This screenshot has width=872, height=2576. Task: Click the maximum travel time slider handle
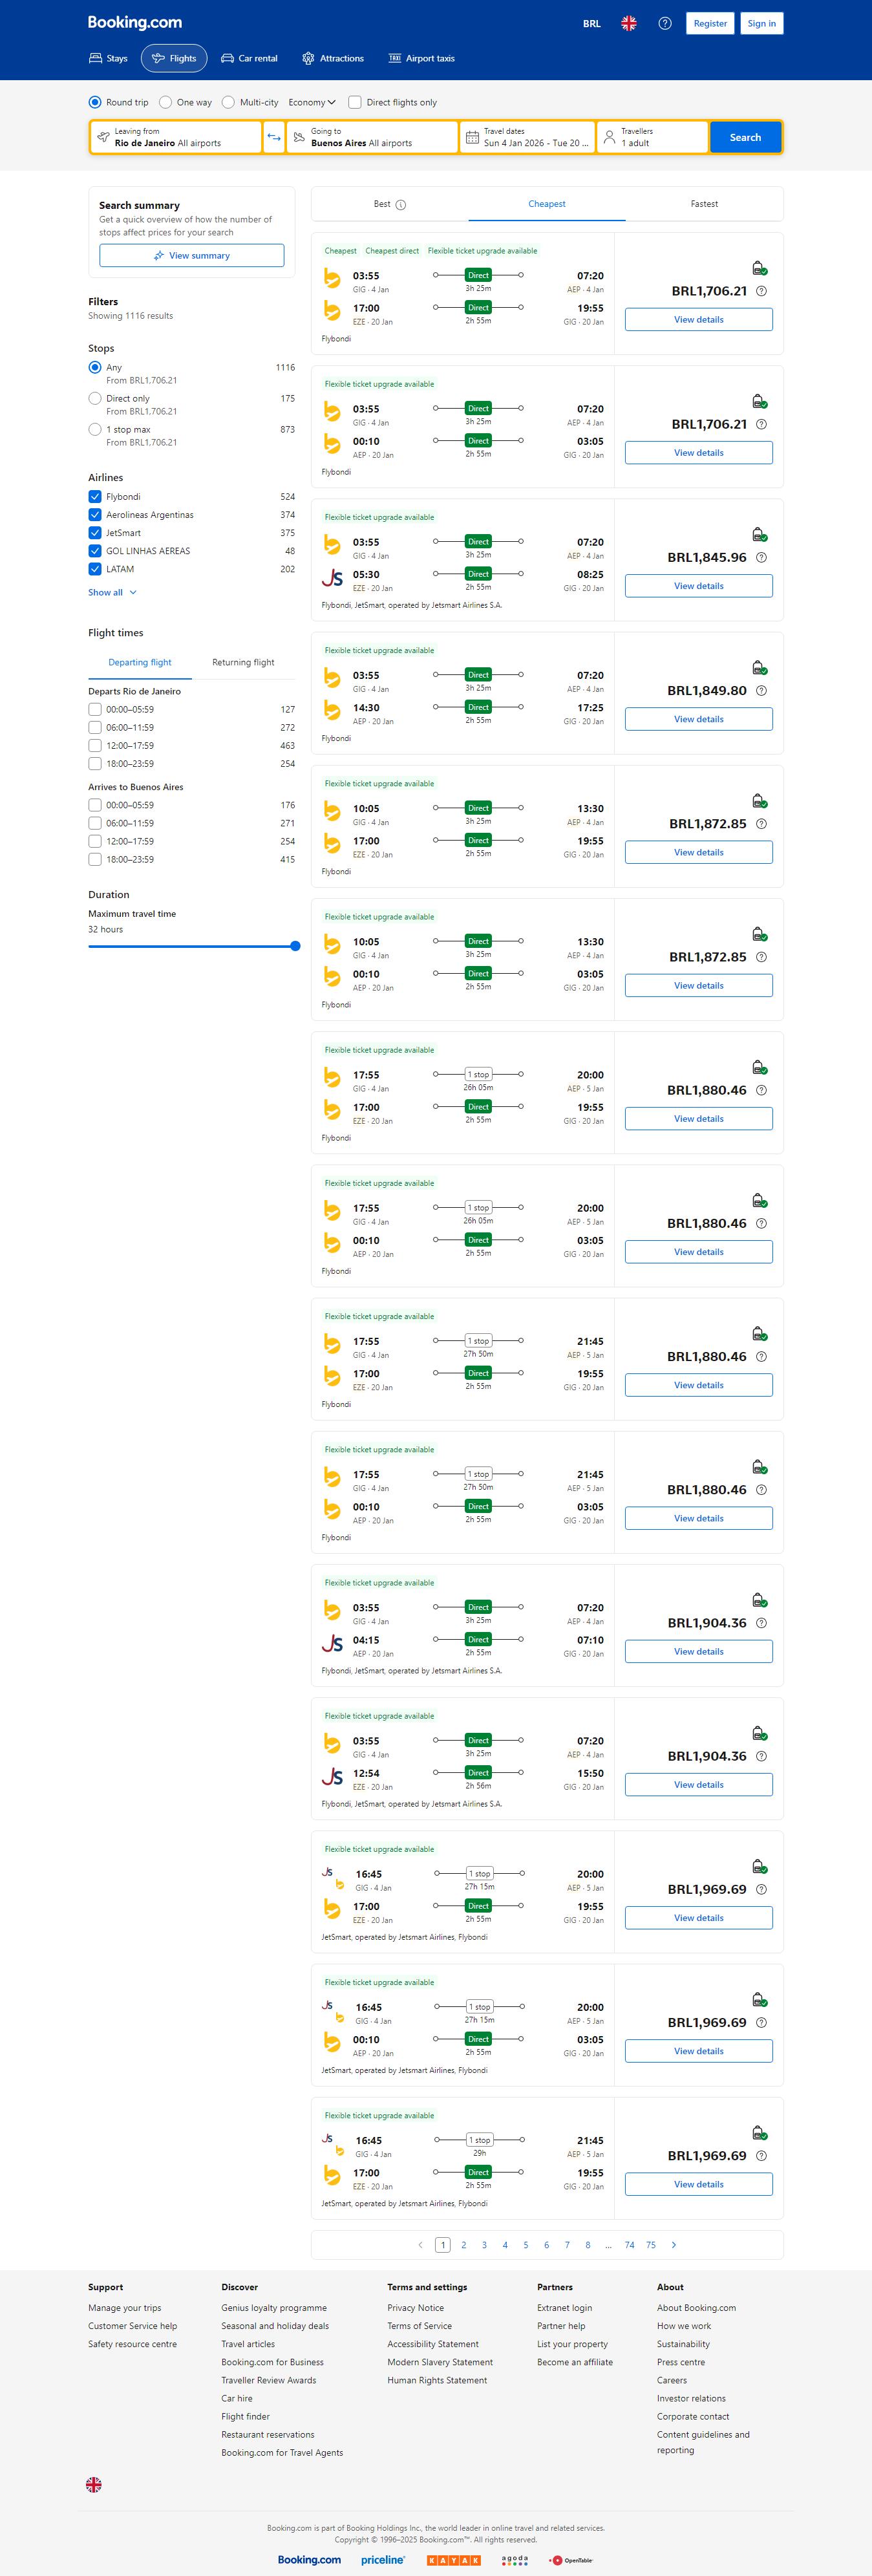click(295, 946)
